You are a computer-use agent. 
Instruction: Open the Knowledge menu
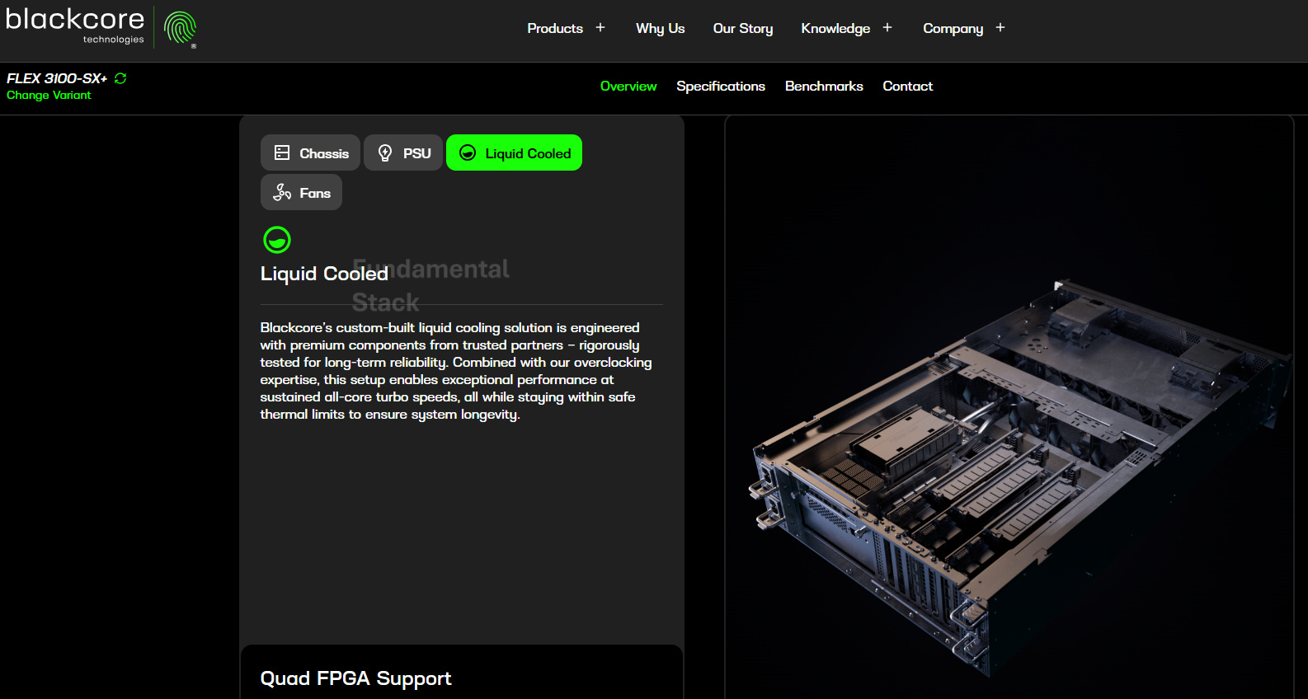(x=835, y=28)
